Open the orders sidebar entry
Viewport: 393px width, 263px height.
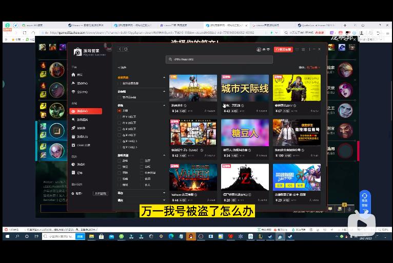point(77,173)
